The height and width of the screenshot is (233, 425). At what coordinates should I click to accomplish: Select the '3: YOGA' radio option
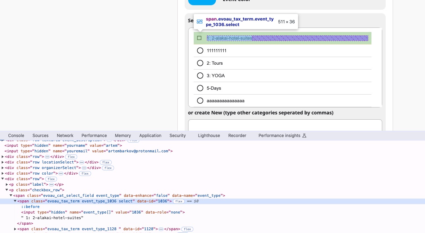(x=200, y=76)
